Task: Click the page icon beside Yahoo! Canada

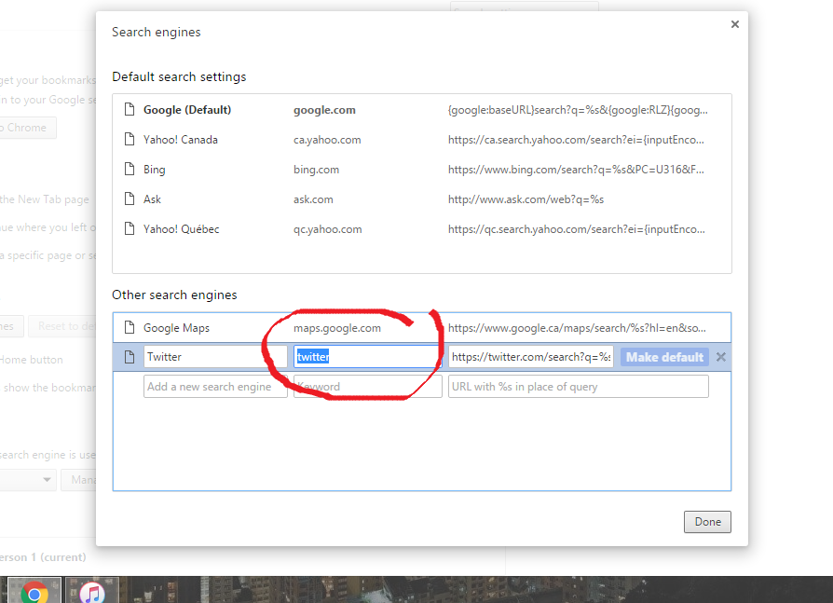Action: [130, 139]
